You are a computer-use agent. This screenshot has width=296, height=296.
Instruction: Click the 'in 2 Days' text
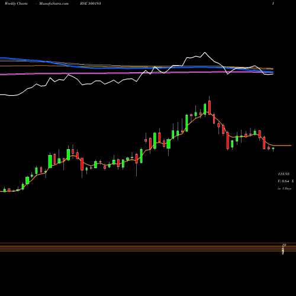click(x=284, y=188)
